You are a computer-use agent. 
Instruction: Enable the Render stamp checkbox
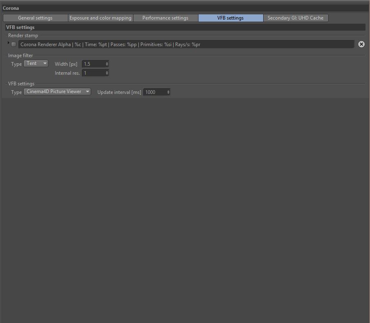[14, 44]
